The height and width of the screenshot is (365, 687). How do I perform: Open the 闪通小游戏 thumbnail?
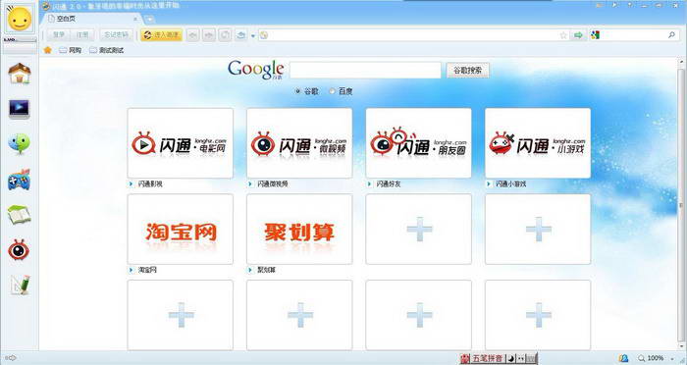(x=538, y=143)
